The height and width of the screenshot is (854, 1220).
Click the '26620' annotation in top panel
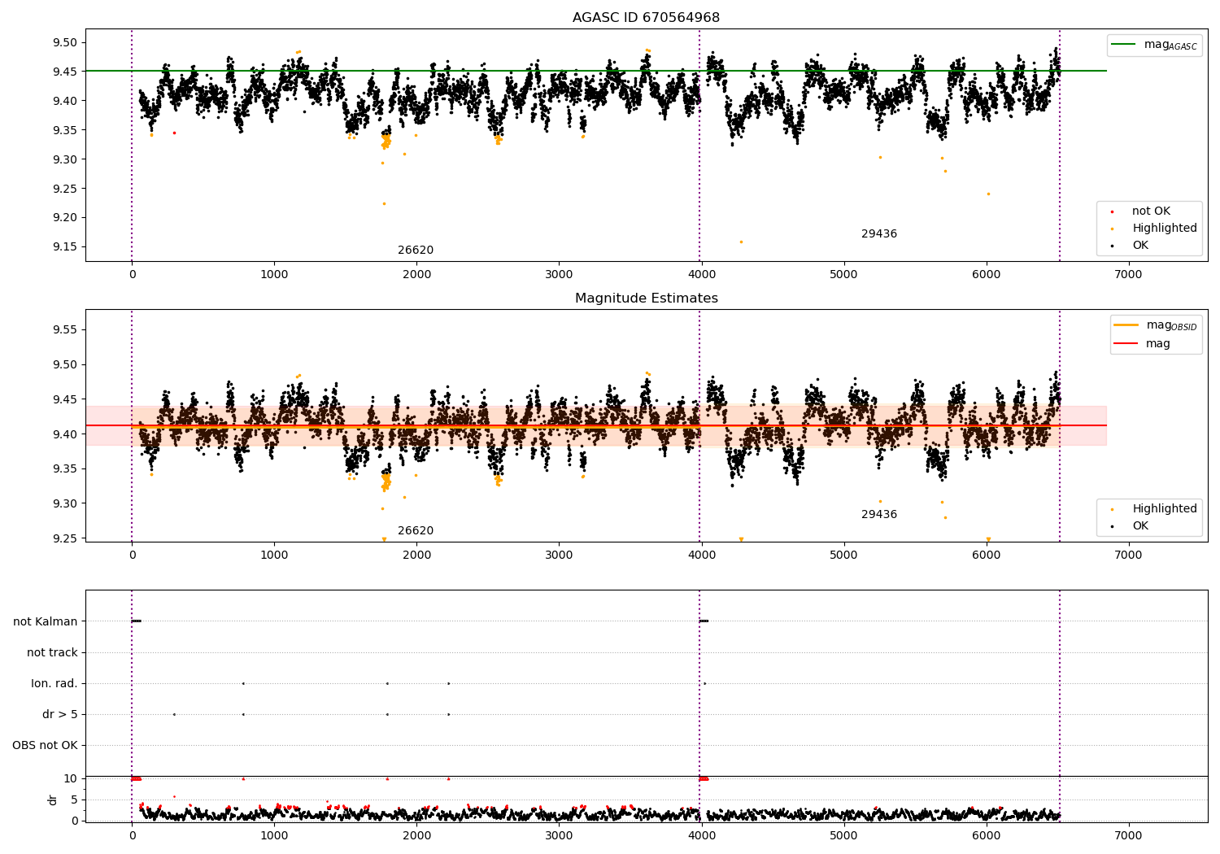(416, 251)
